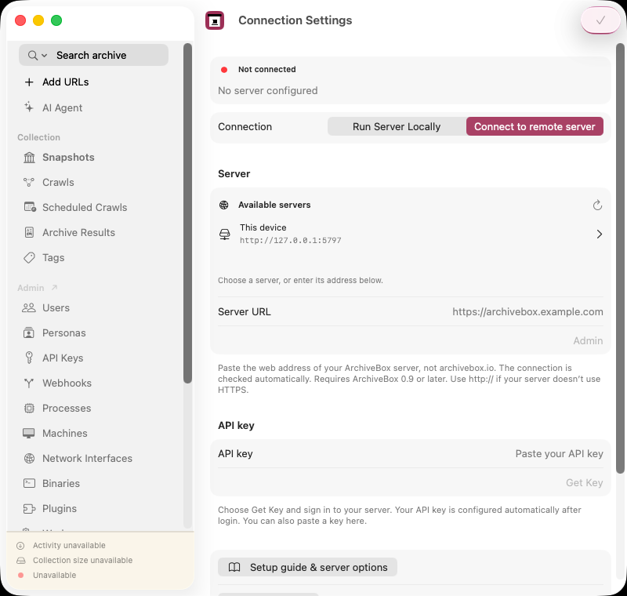Screen dimensions: 627x596
Task: Open Snapshots via its building icon
Action: click(29, 157)
